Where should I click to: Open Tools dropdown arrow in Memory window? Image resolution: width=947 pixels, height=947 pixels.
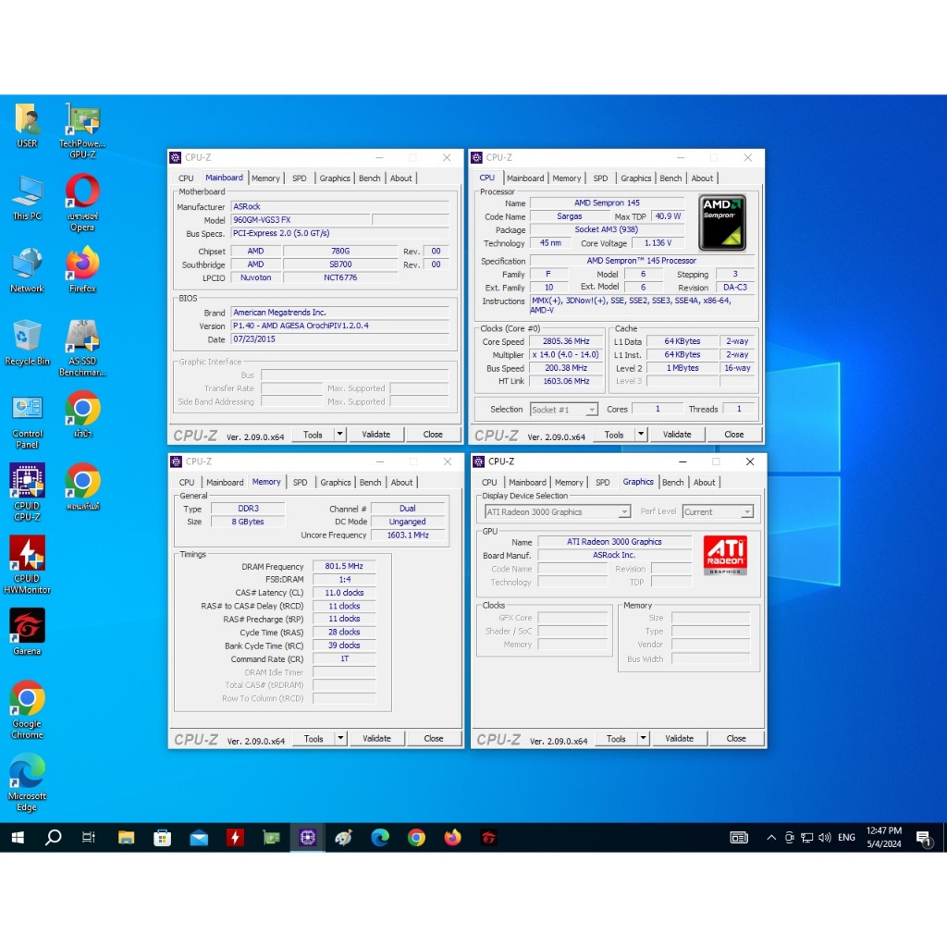340,739
